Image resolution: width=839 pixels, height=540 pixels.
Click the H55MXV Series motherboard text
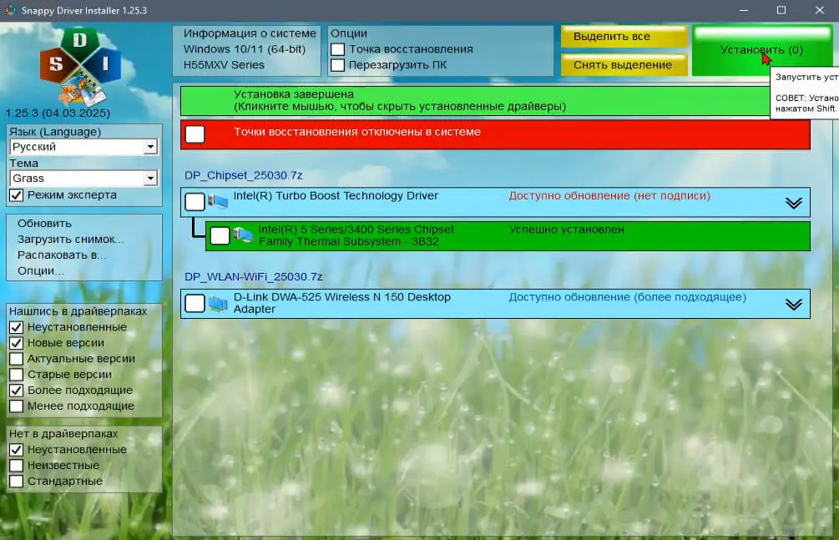pos(224,65)
